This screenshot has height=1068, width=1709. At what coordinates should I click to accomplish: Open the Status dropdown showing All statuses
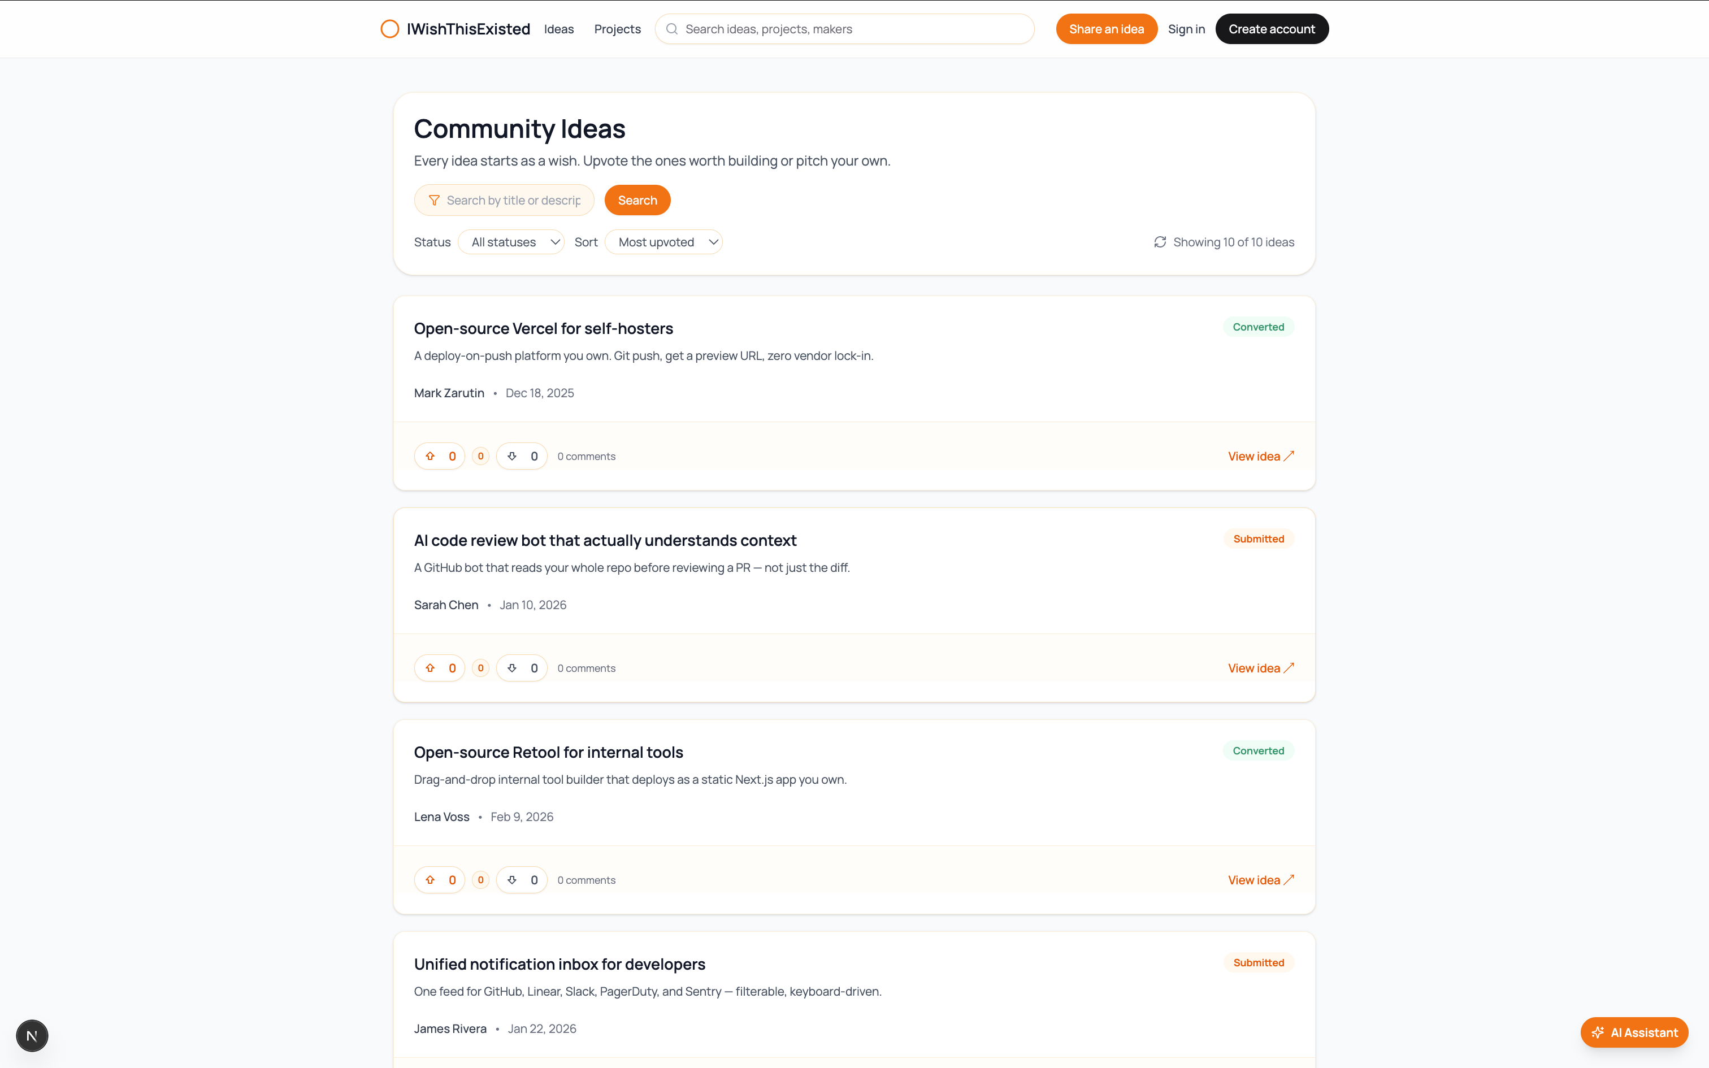(510, 242)
